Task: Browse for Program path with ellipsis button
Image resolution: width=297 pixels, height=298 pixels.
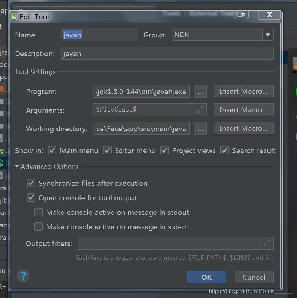Action: tap(200, 92)
